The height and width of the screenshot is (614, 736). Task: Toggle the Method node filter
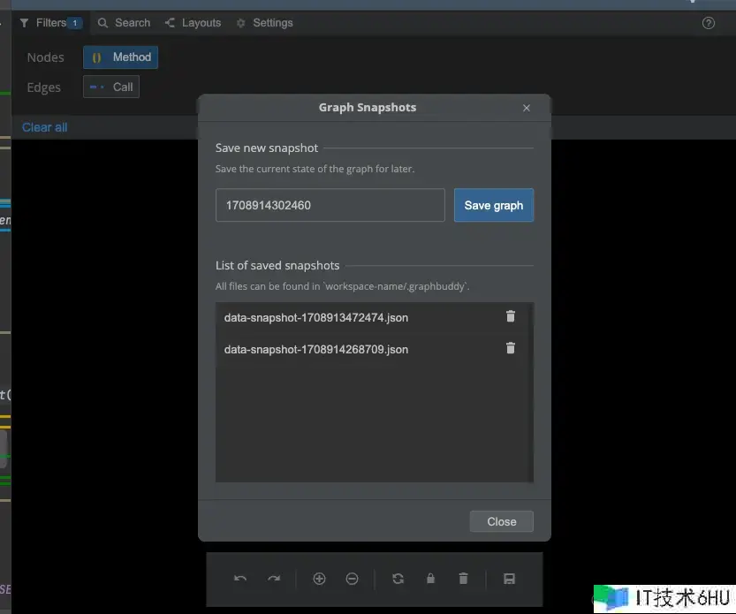click(x=121, y=57)
